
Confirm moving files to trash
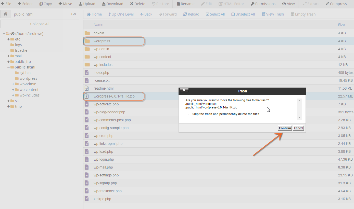click(285, 128)
